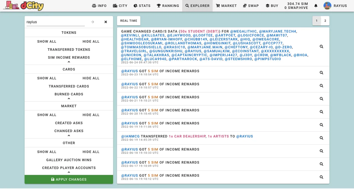Open the Ranking page

coord(168,6)
